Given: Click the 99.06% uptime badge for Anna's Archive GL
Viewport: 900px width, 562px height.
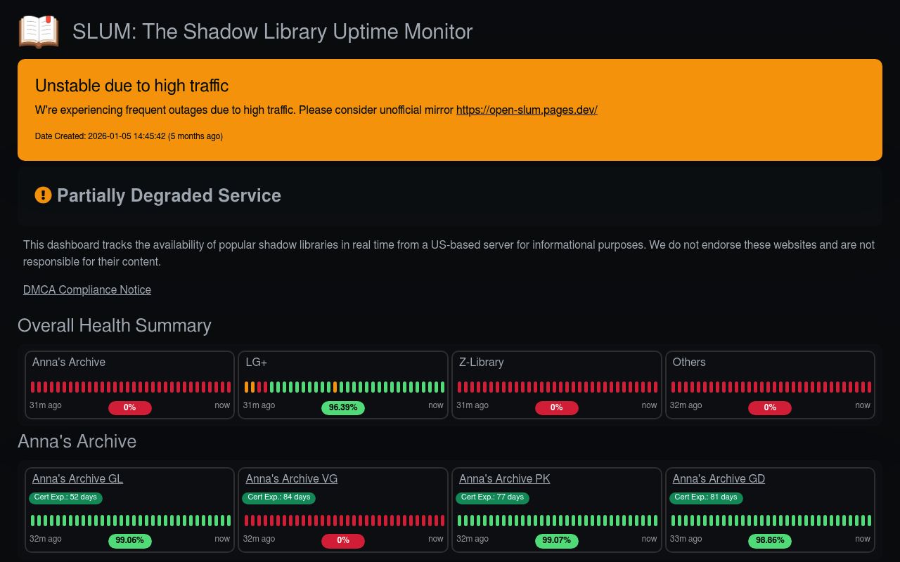Looking at the screenshot, I should click(130, 541).
